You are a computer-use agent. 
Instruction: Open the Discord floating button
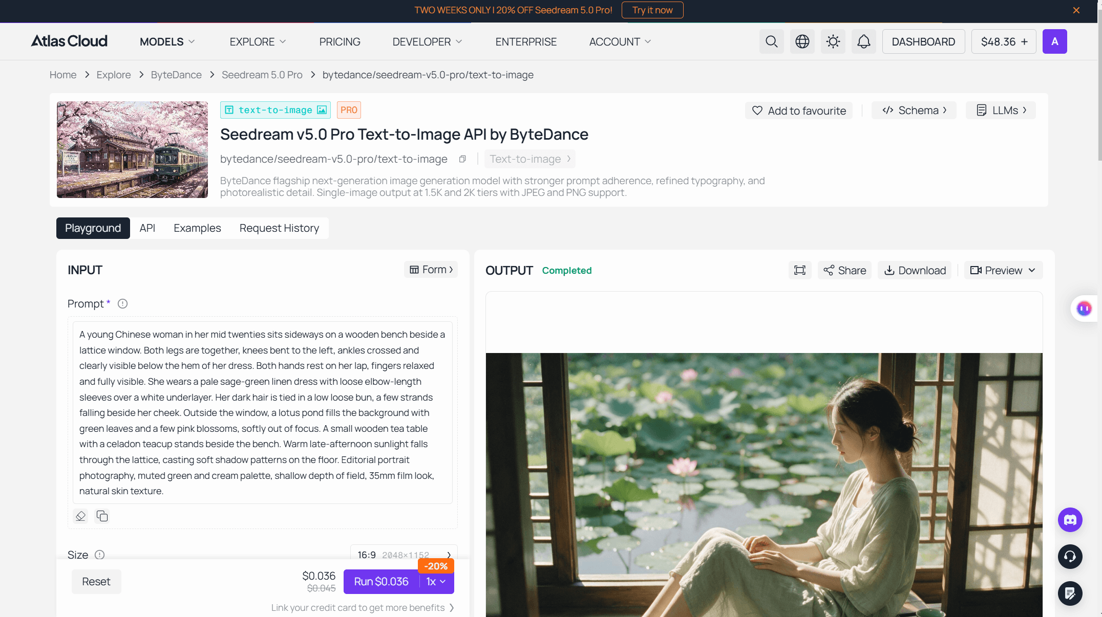[1070, 520]
